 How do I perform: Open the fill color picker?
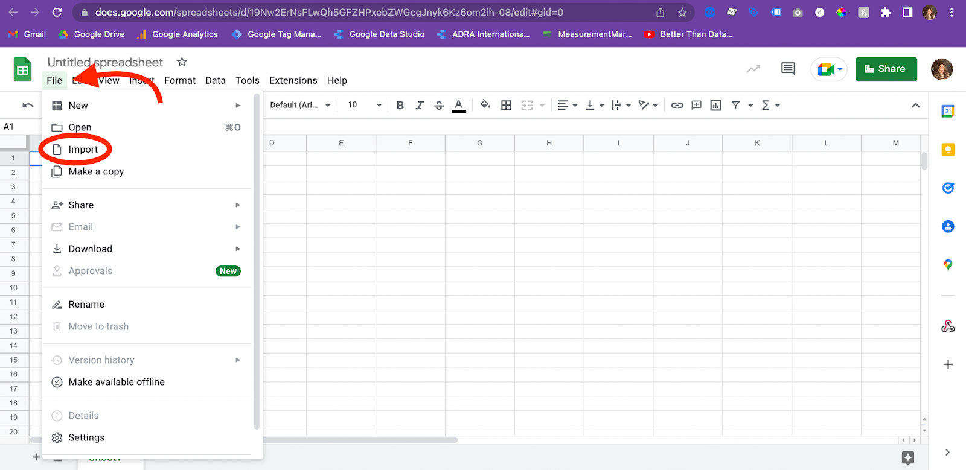485,105
